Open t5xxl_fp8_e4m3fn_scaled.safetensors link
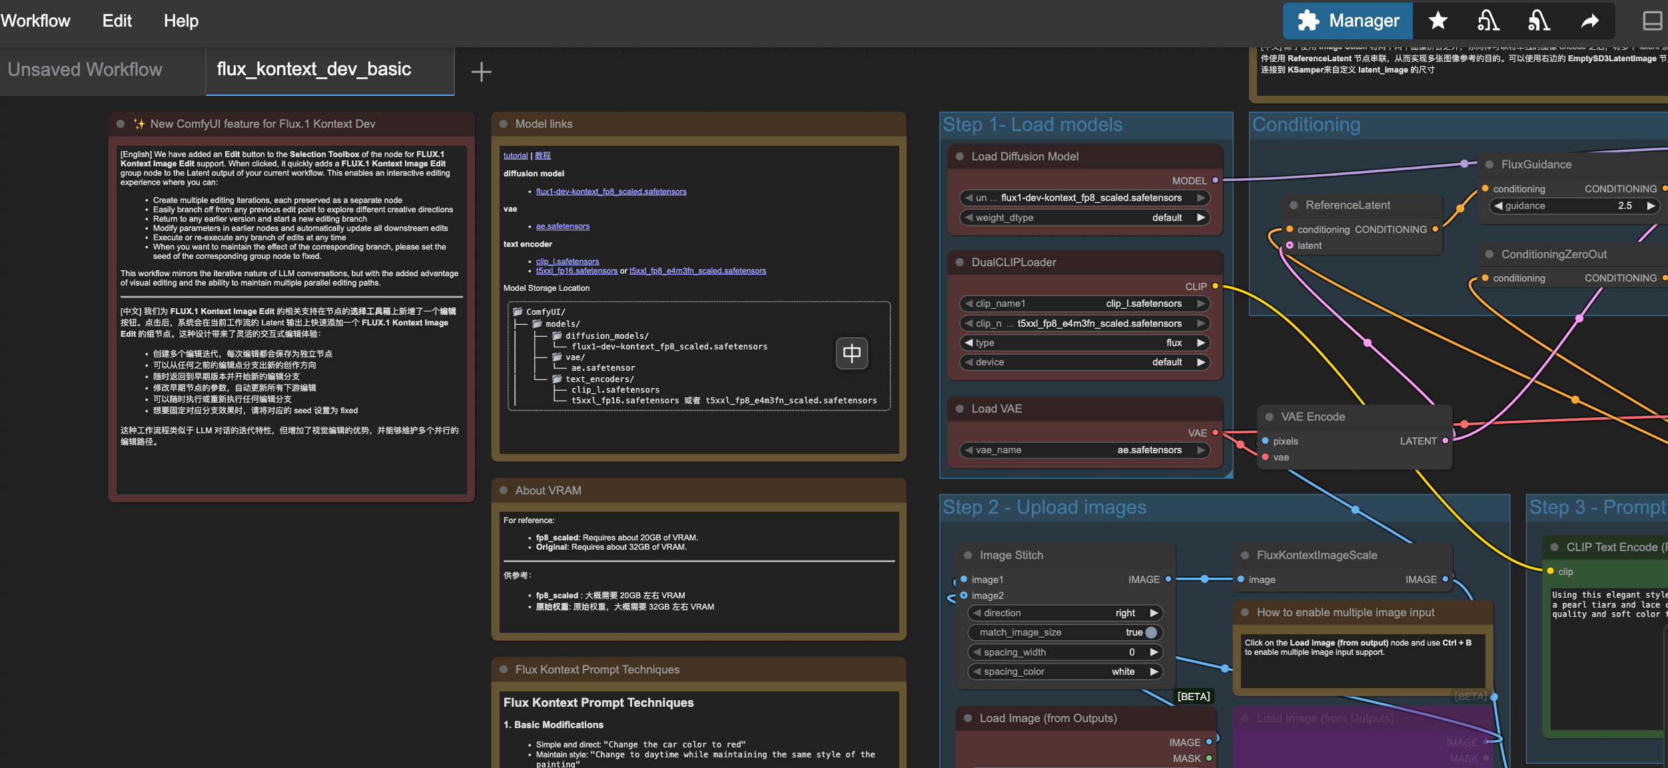Image resolution: width=1668 pixels, height=768 pixels. [697, 271]
